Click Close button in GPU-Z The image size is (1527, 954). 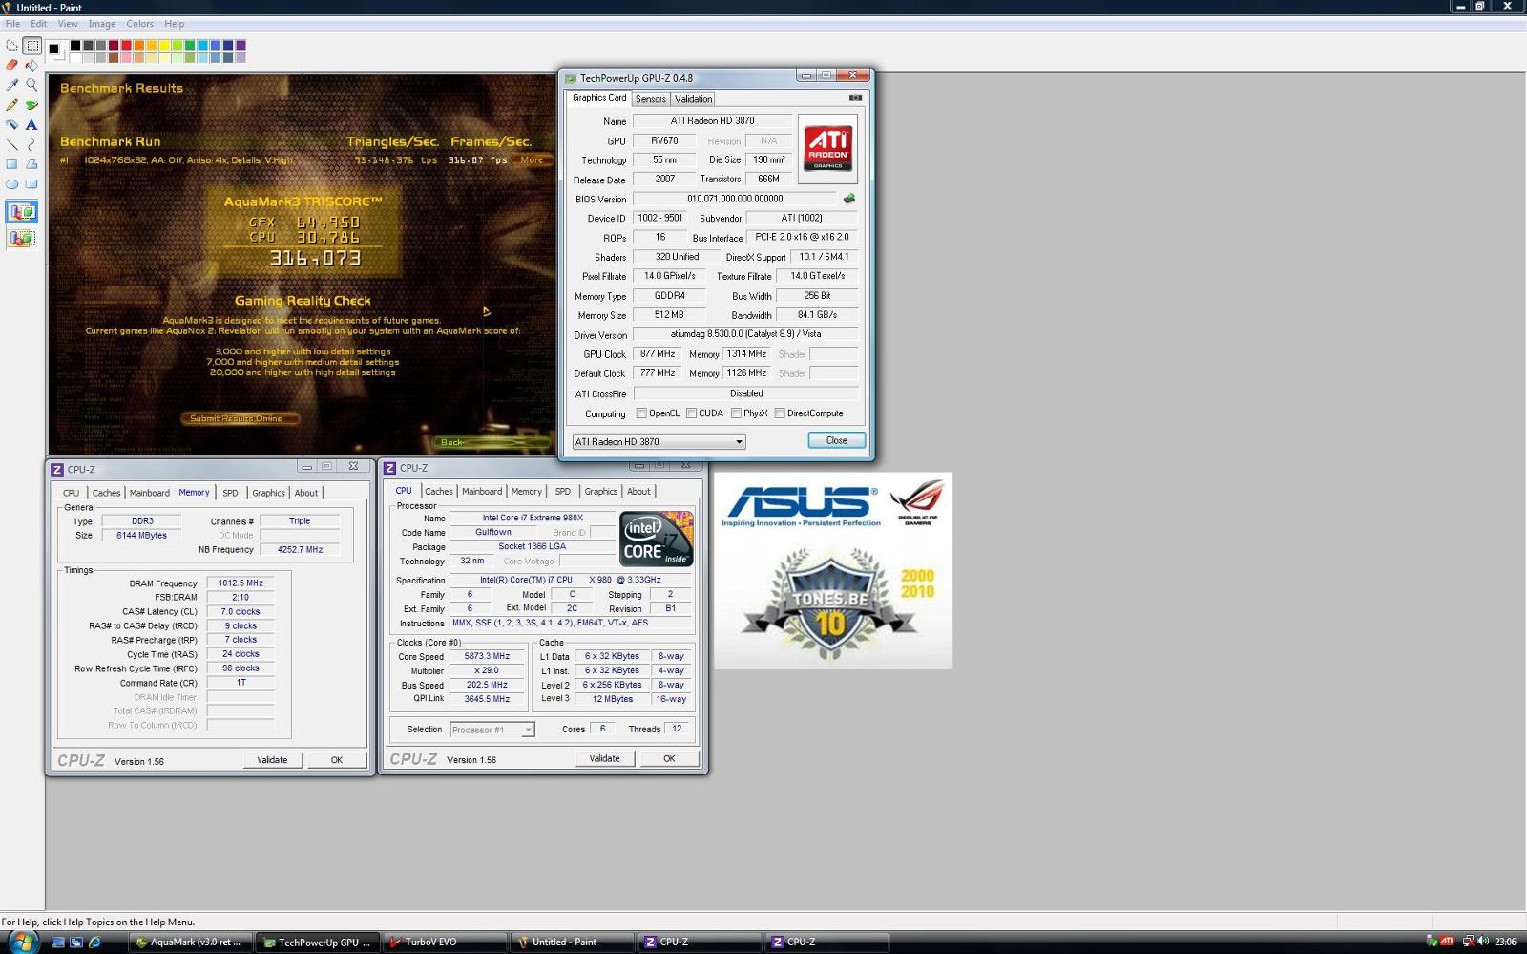point(837,440)
